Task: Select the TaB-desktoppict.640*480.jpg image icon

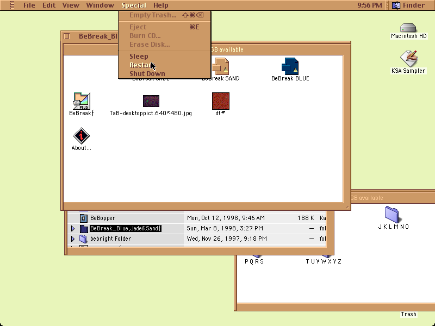Action: (151, 101)
